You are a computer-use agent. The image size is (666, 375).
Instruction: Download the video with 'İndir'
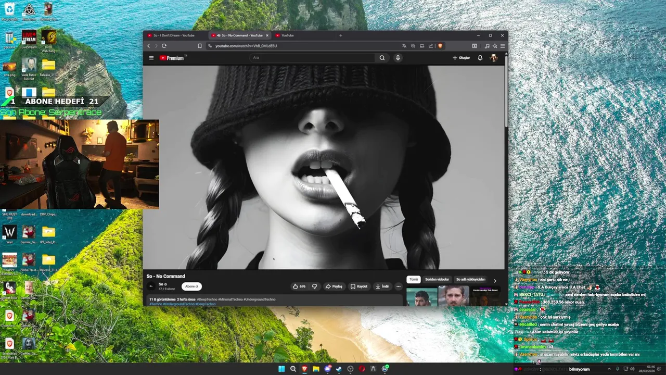pos(382,286)
